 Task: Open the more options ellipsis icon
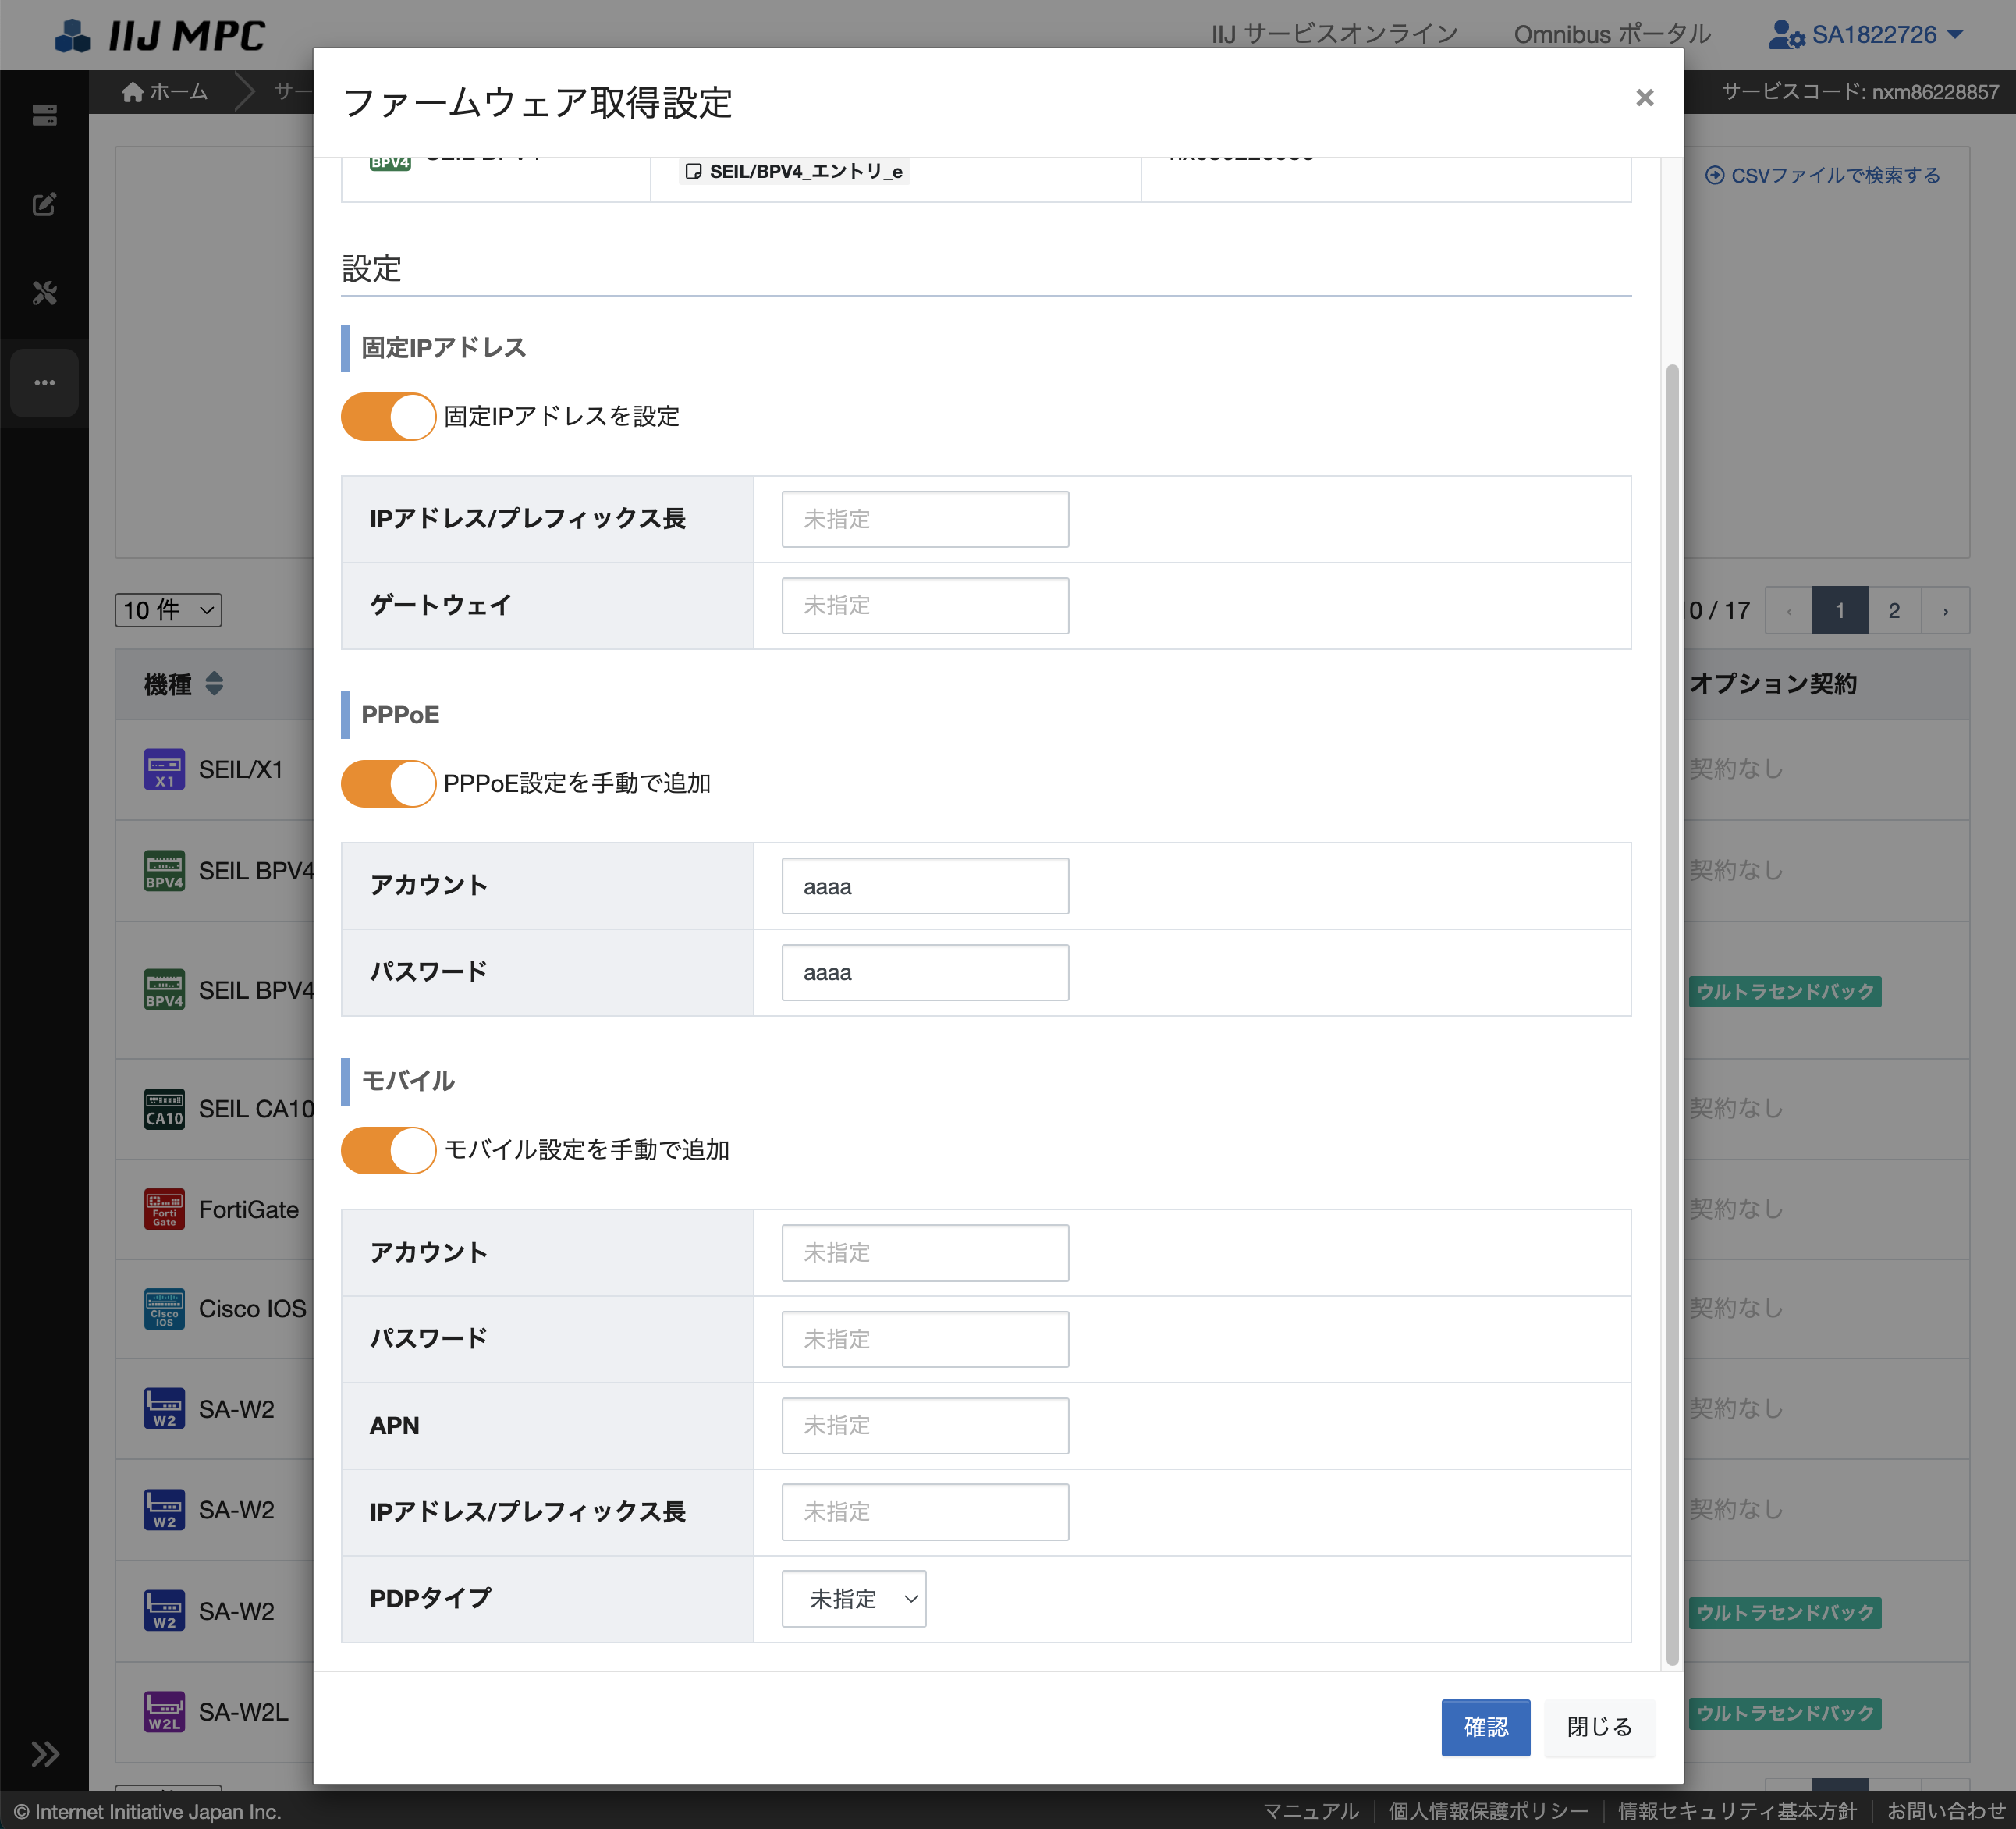[44, 383]
